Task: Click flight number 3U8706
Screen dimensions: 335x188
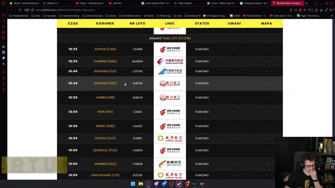Action: click(x=137, y=83)
